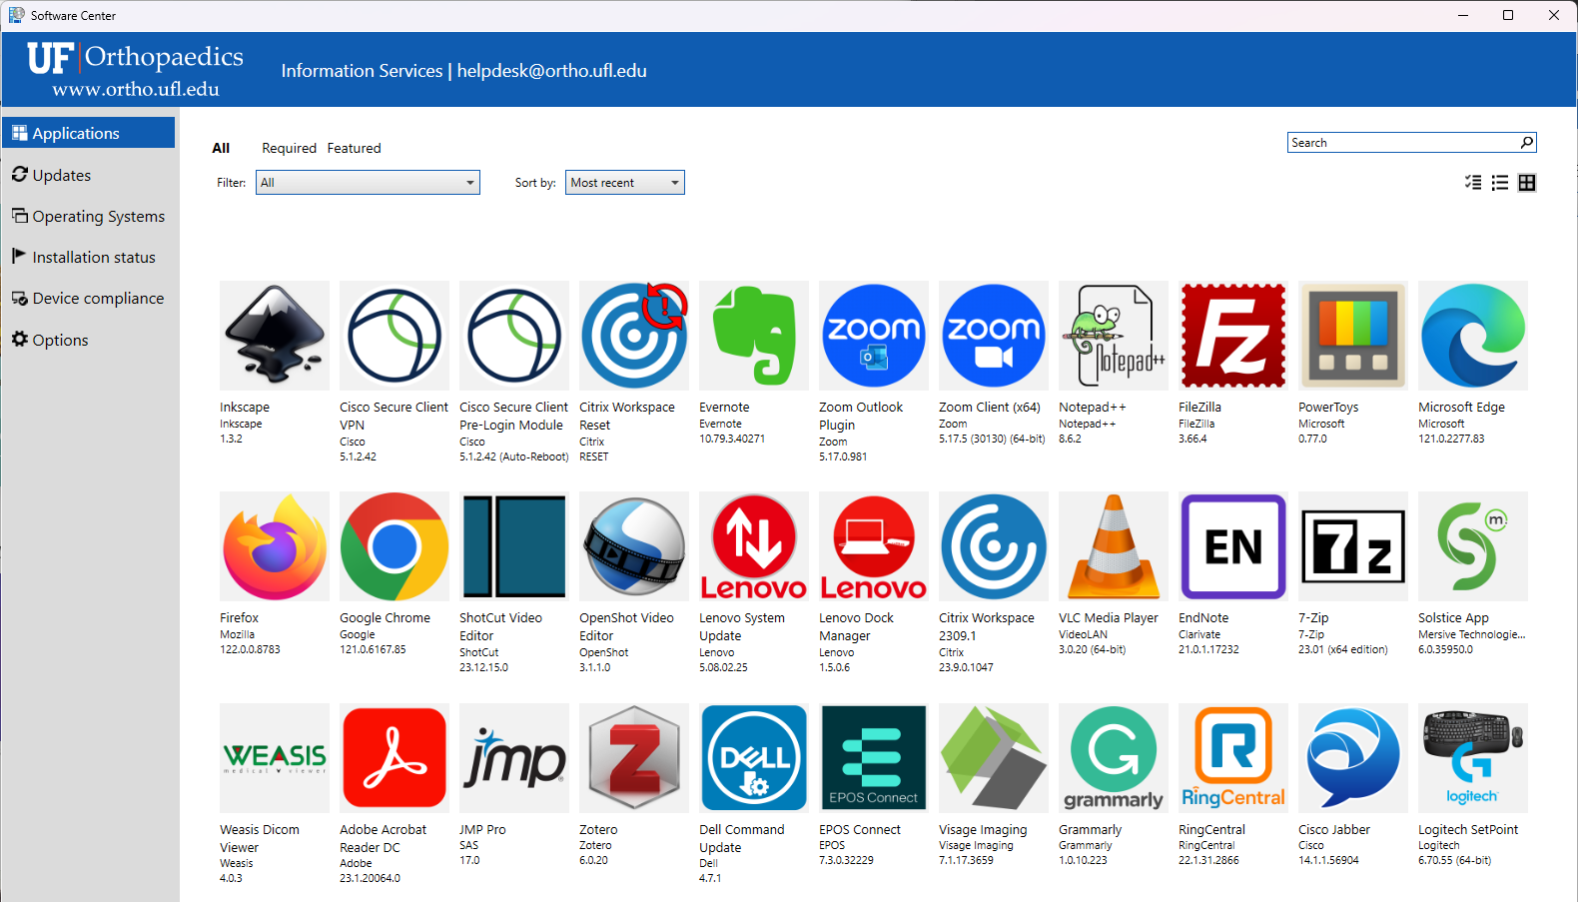Select the Citrix Workspace Reset icon
The height and width of the screenshot is (902, 1578).
pyautogui.click(x=634, y=336)
